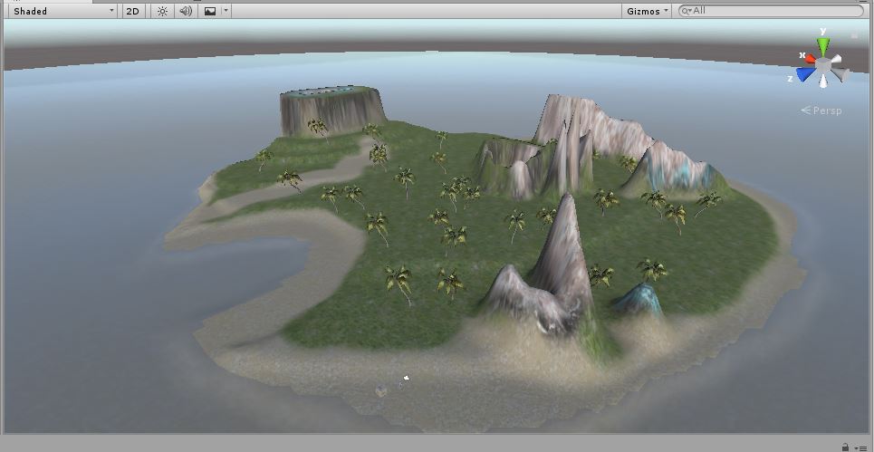
Task: Open the search filter magnifier dropdown
Action: 687,11
